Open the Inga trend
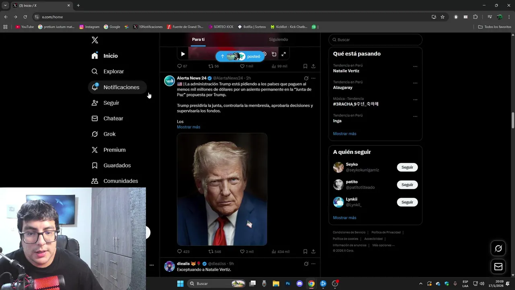Image resolution: width=515 pixels, height=290 pixels. (337, 121)
